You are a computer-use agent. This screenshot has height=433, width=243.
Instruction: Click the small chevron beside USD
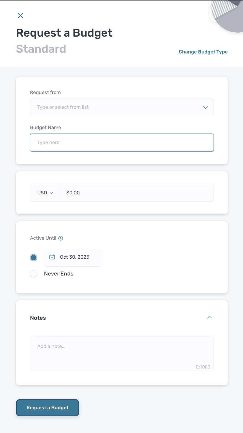tap(51, 193)
